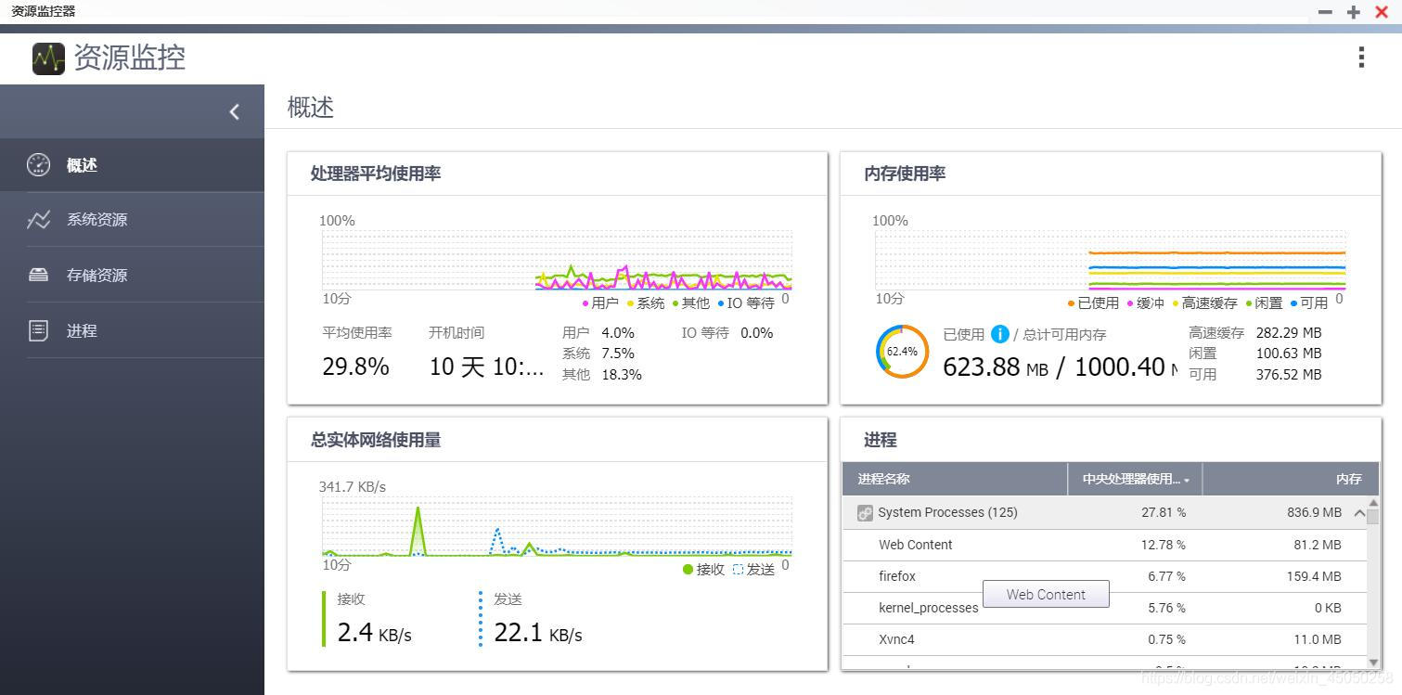Viewport: 1402px width, 695px height.
Task: Open the 进程 sidebar item
Action: pyautogui.click(x=132, y=330)
